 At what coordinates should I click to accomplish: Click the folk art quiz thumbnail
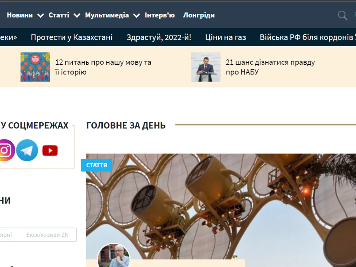[35, 67]
